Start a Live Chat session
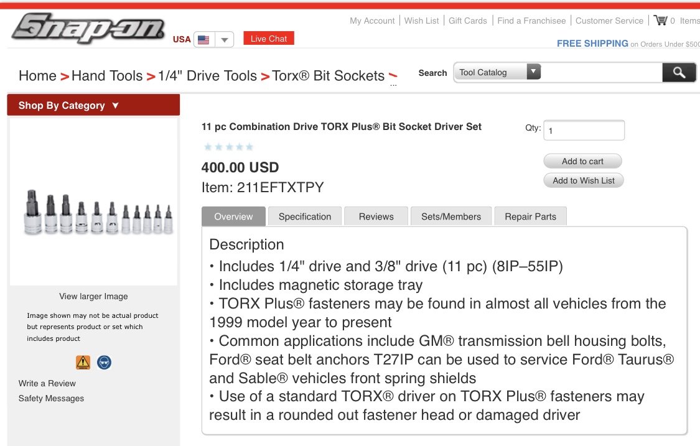 click(269, 39)
